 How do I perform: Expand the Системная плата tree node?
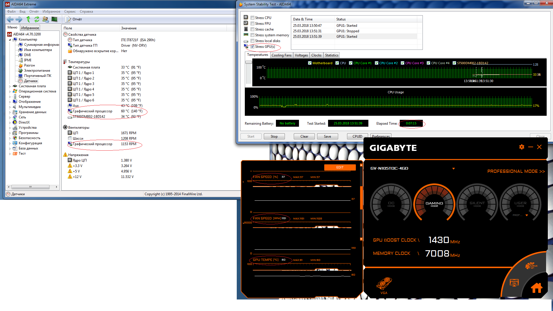click(10, 86)
